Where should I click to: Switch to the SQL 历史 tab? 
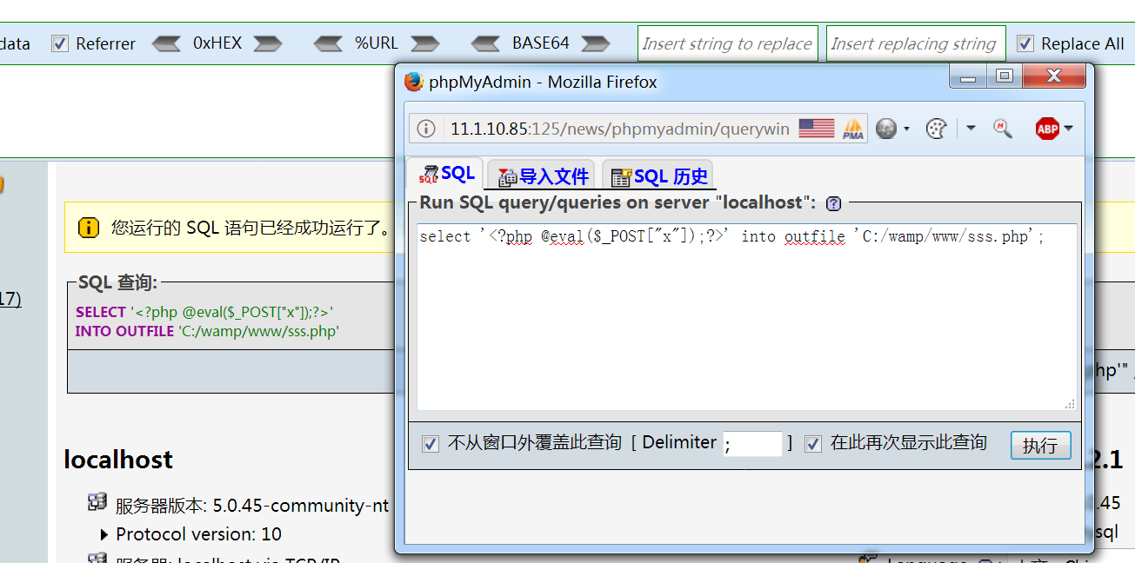[659, 176]
